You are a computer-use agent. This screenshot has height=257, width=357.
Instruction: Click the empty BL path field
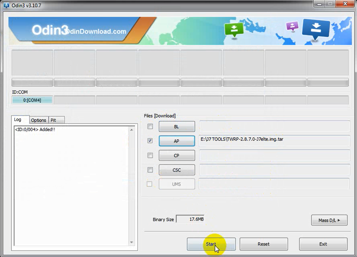pyautogui.click(x=275, y=126)
